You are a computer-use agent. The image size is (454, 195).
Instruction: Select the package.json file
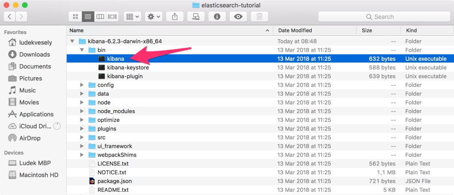260,181
